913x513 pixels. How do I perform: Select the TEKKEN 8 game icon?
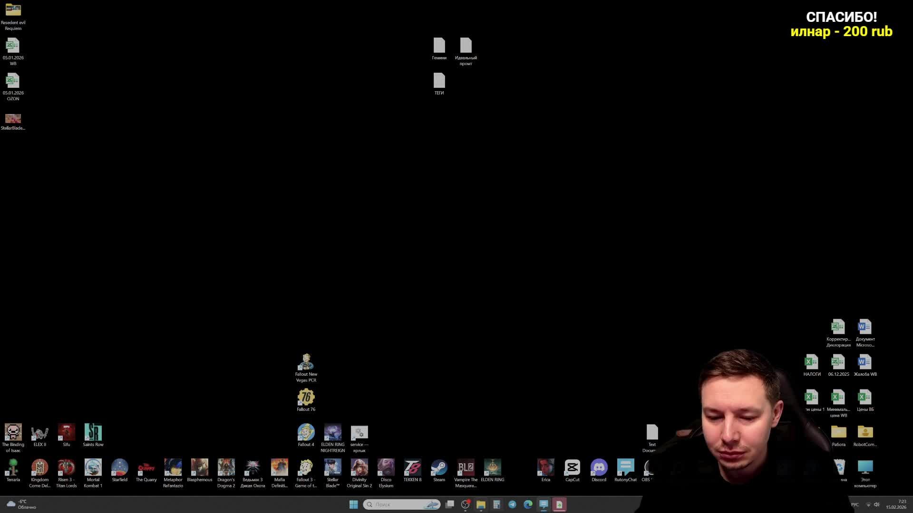pyautogui.click(x=412, y=468)
